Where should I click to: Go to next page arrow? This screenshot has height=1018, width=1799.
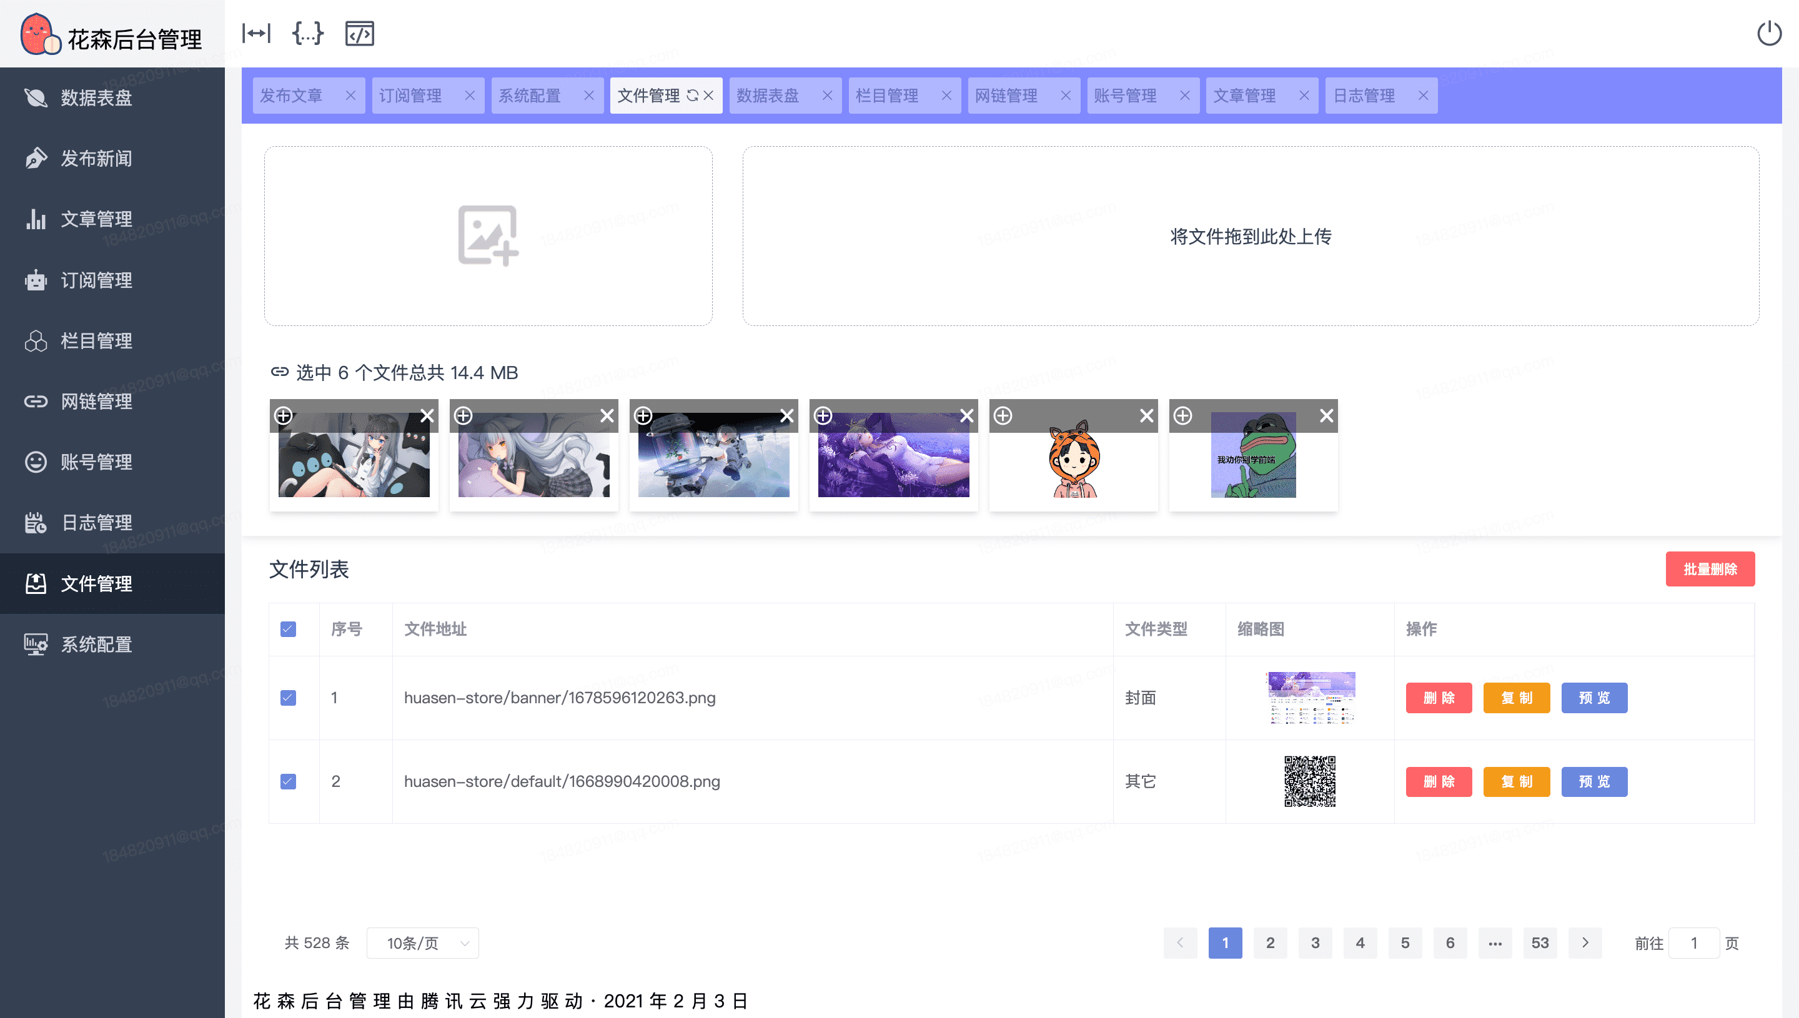1585,943
